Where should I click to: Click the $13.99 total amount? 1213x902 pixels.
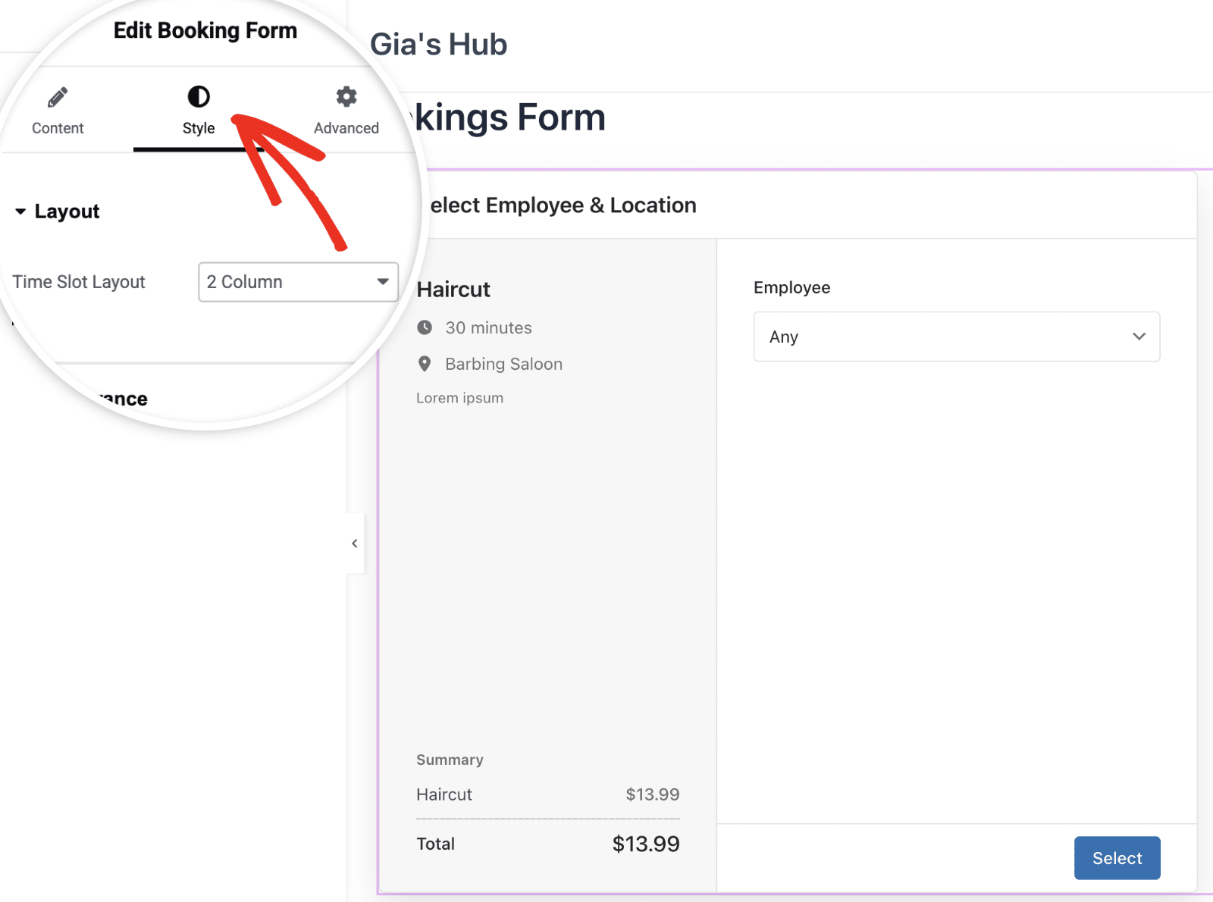pyautogui.click(x=645, y=844)
